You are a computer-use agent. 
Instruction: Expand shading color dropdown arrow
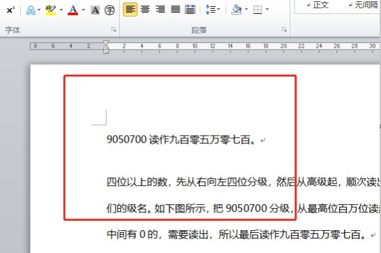[x=246, y=10]
